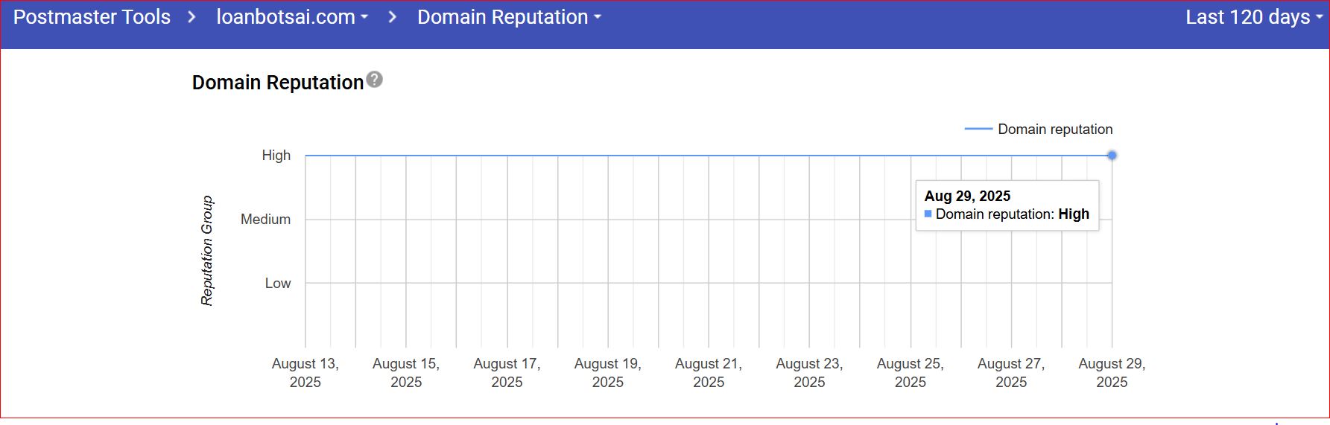Click the Domain reputation legend label
This screenshot has height=425, width=1330.
pos(1055,129)
